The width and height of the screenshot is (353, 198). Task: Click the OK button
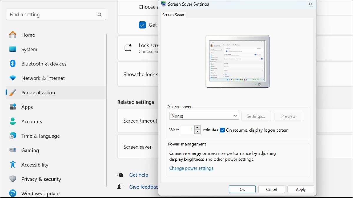coord(242,189)
